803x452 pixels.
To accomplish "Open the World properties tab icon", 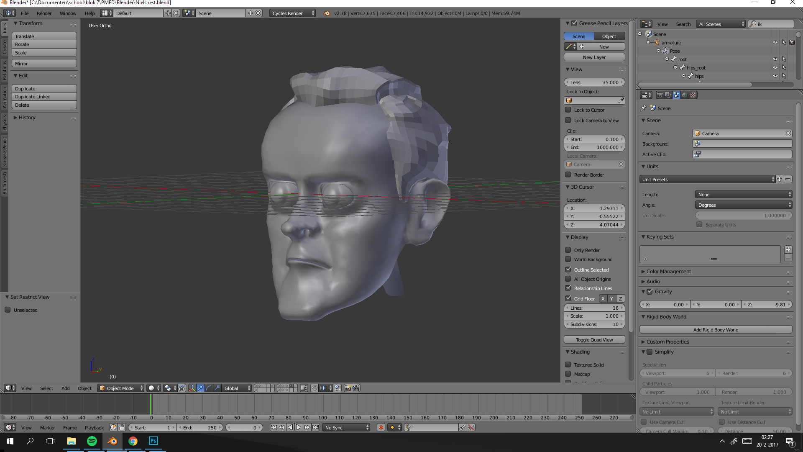I will pos(684,95).
